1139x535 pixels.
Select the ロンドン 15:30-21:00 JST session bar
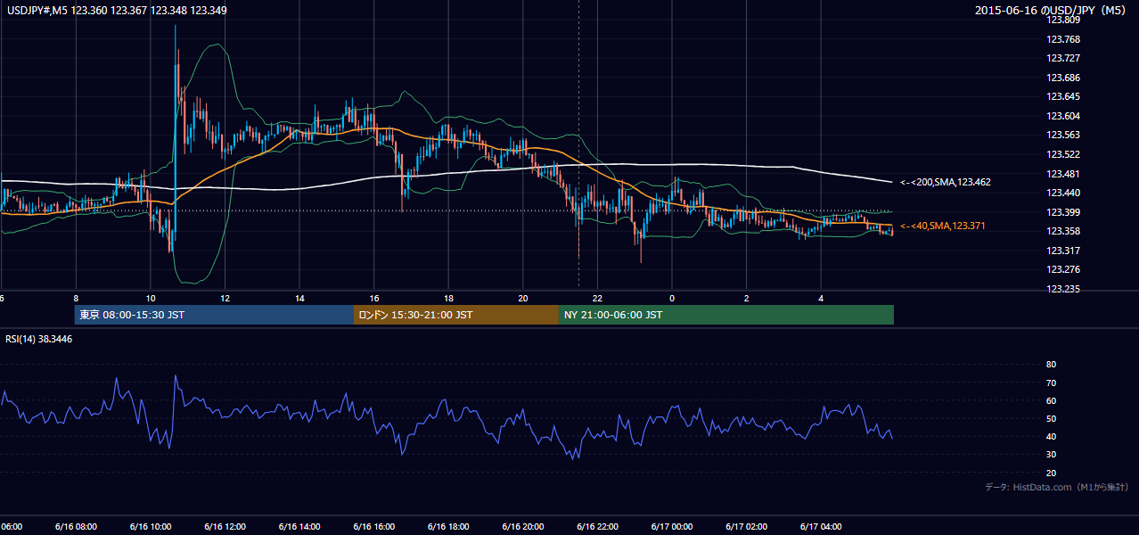(x=456, y=315)
